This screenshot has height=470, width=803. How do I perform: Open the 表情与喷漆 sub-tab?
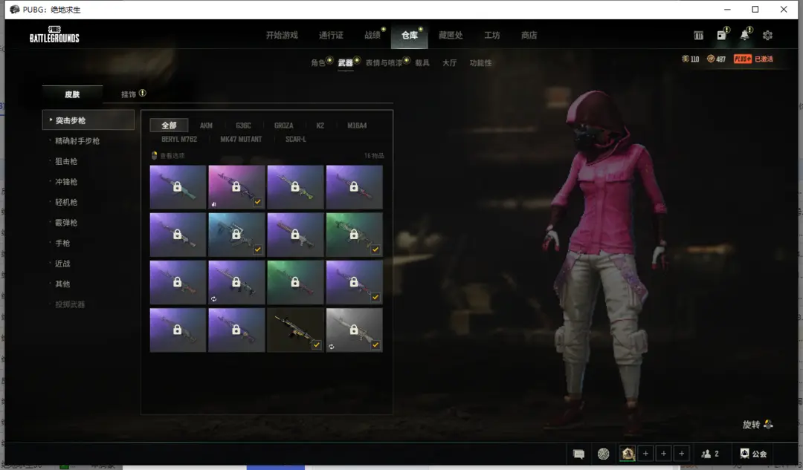(384, 63)
